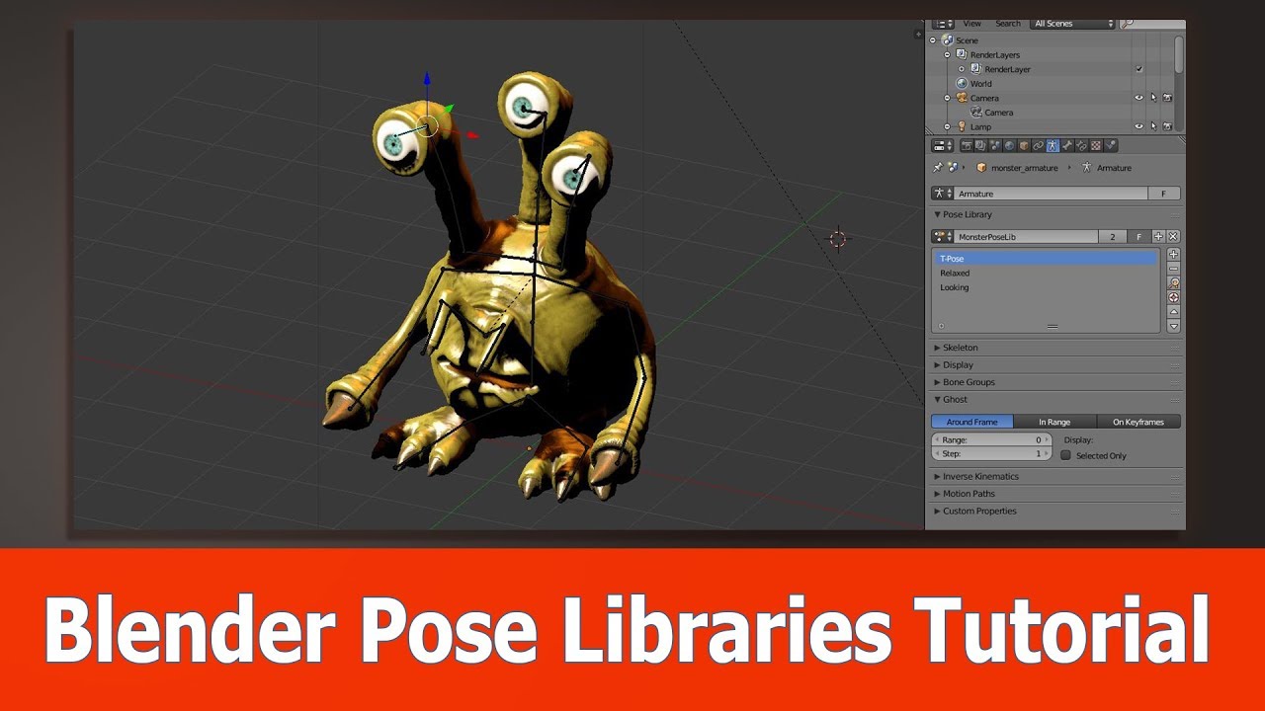Viewport: 1265px width, 711px height.
Task: Add a new pose with the plus button
Action: 1173,254
